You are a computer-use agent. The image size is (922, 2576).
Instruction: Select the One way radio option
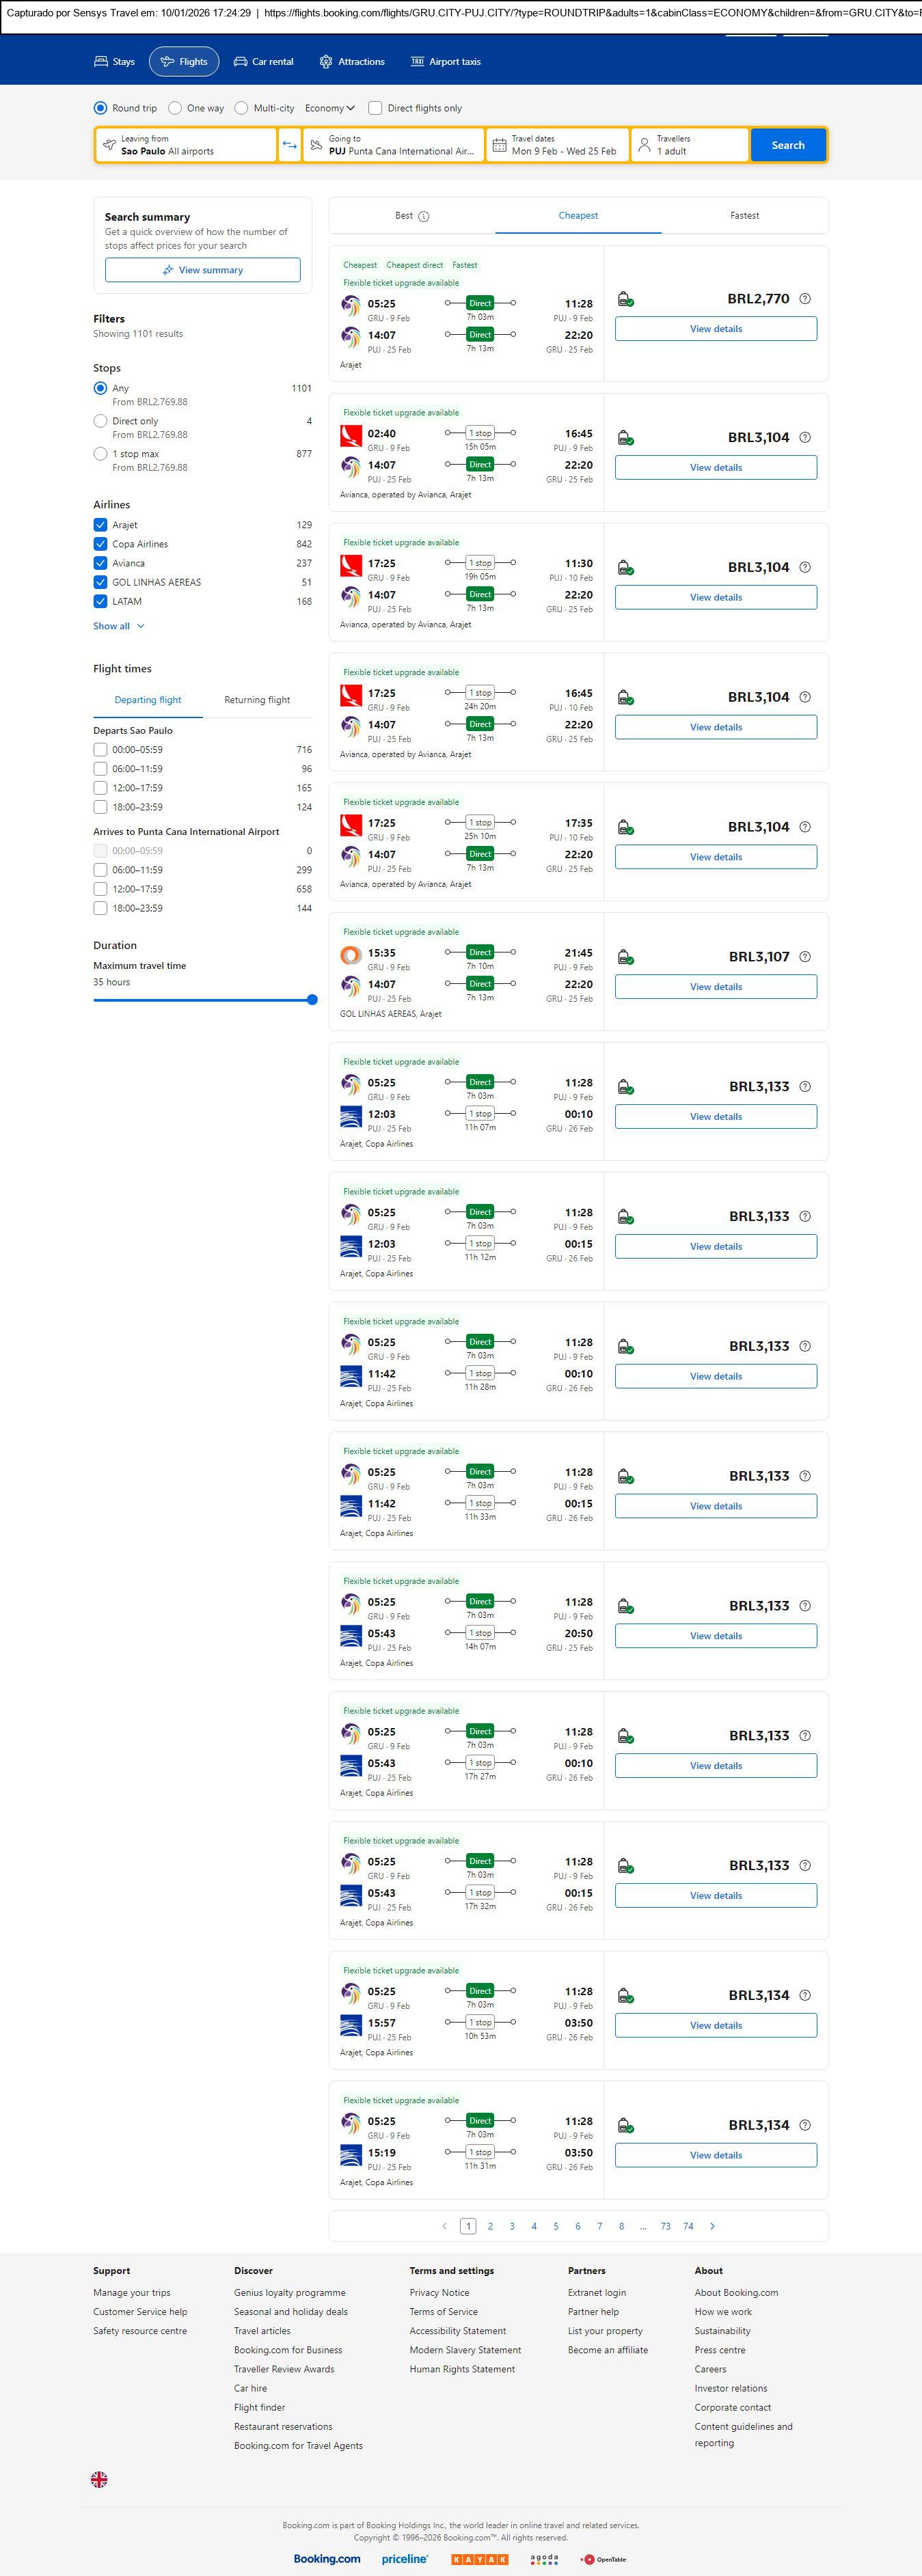click(175, 108)
